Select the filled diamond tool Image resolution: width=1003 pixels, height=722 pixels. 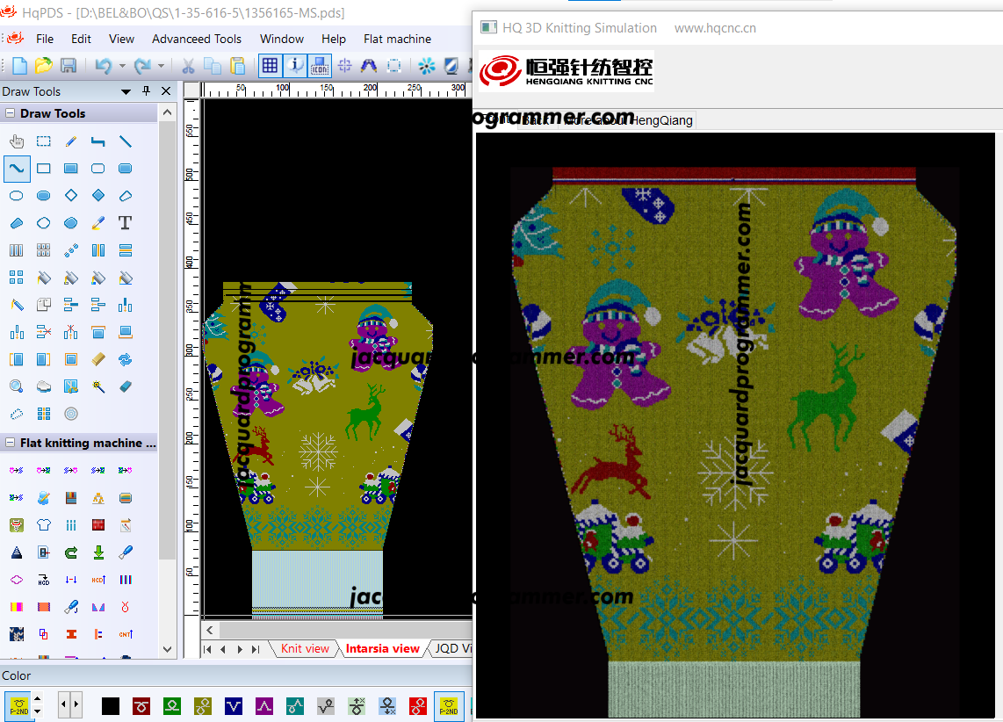[x=97, y=196]
